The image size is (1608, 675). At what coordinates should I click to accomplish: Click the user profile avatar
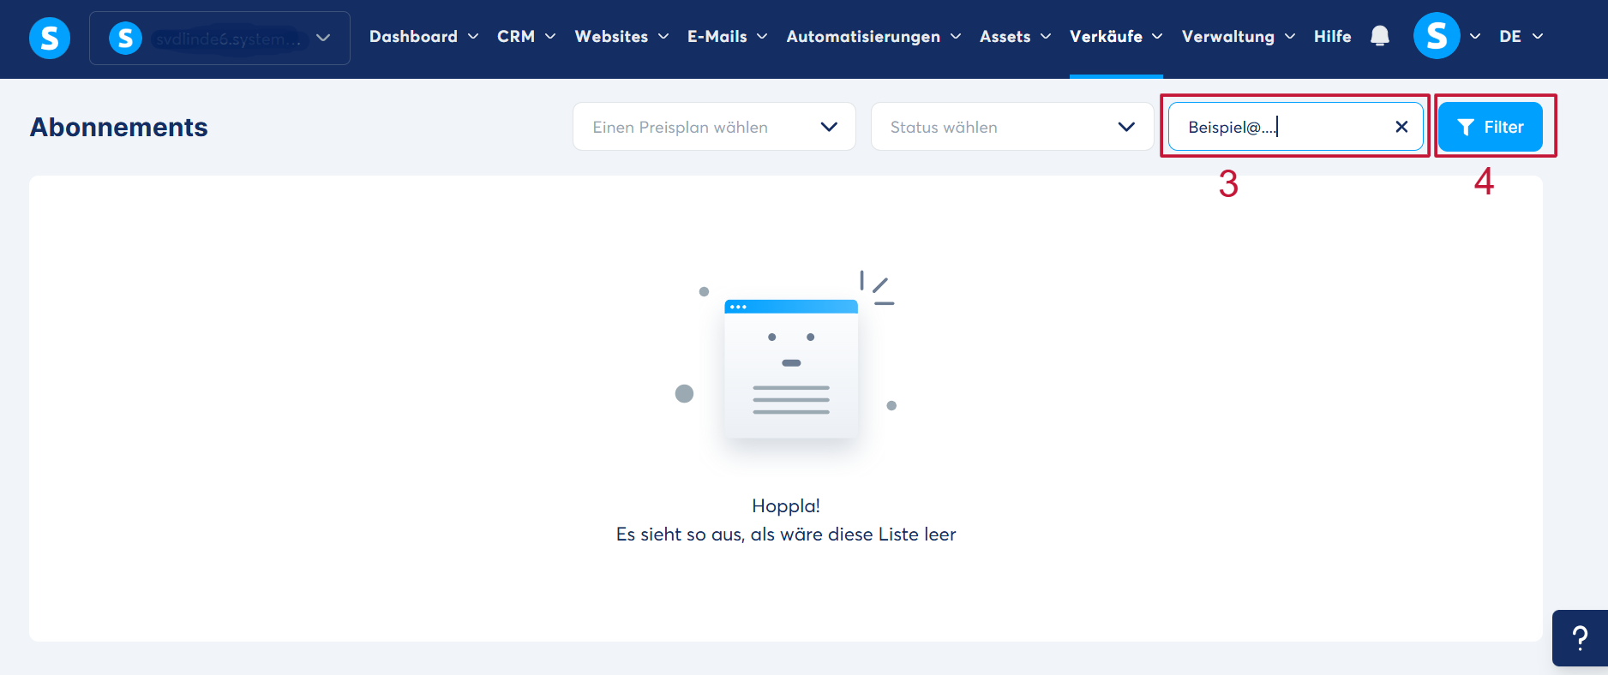[x=1437, y=36]
